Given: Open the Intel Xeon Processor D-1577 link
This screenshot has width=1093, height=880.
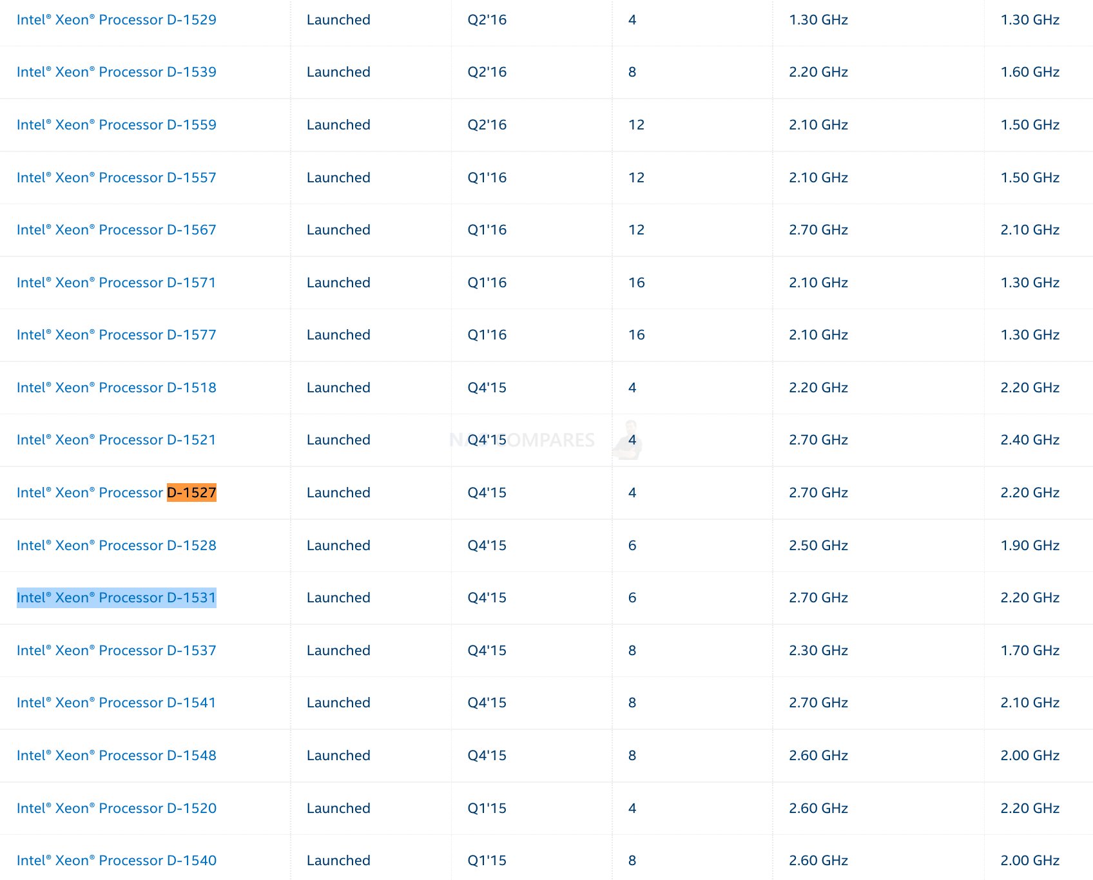Looking at the screenshot, I should [x=117, y=335].
